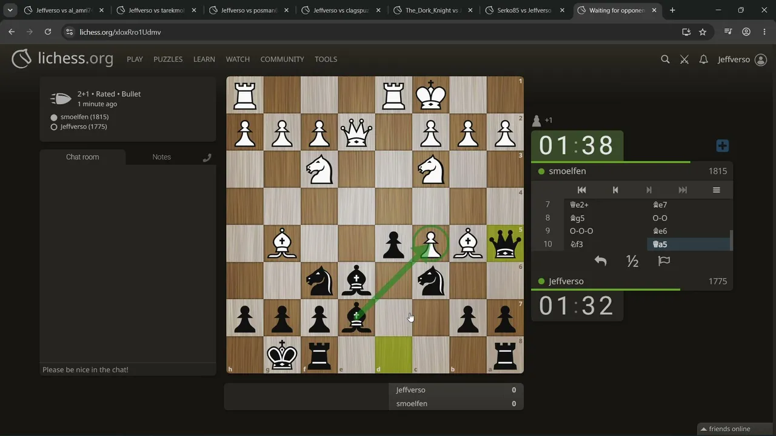Switch to the Notes tab
776x436 pixels.
[161, 157]
